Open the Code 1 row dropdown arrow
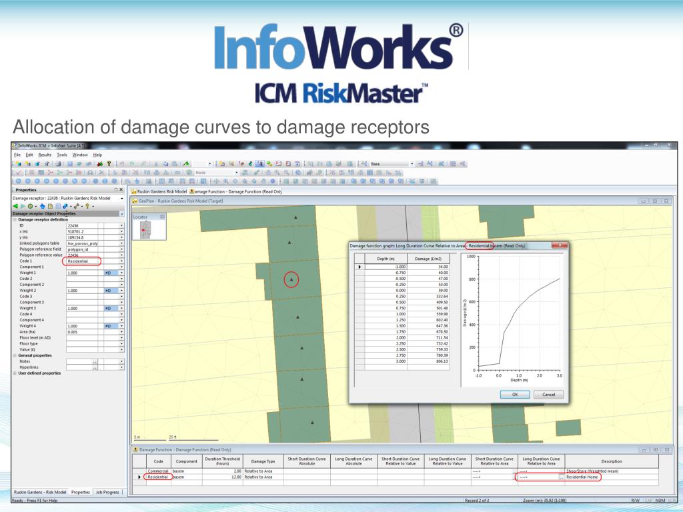Image resolution: width=683 pixels, height=512 pixels. click(x=121, y=261)
